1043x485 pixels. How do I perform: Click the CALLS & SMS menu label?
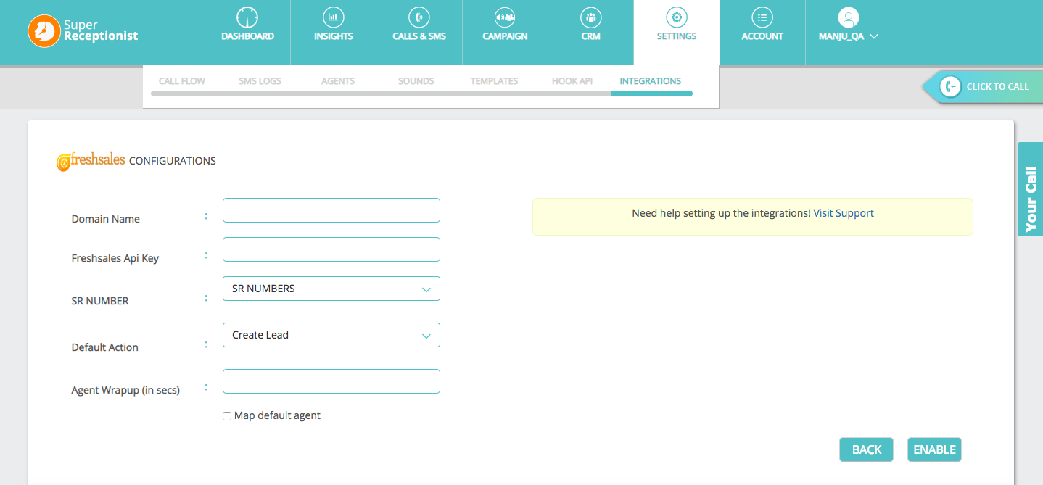tap(419, 36)
